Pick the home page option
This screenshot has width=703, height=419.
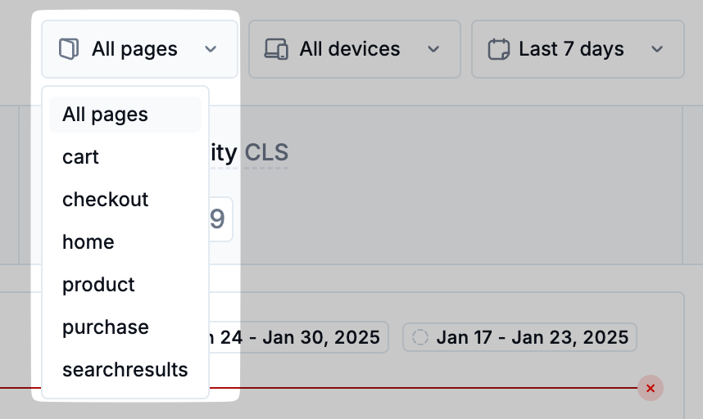88,242
